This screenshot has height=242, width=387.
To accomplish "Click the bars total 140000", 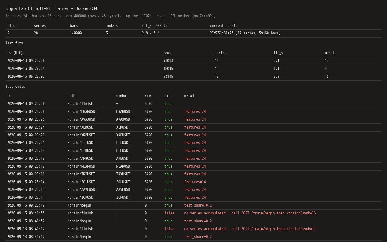I will [76, 33].
